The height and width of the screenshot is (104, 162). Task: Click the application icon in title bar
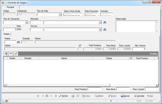click(x=3, y=3)
